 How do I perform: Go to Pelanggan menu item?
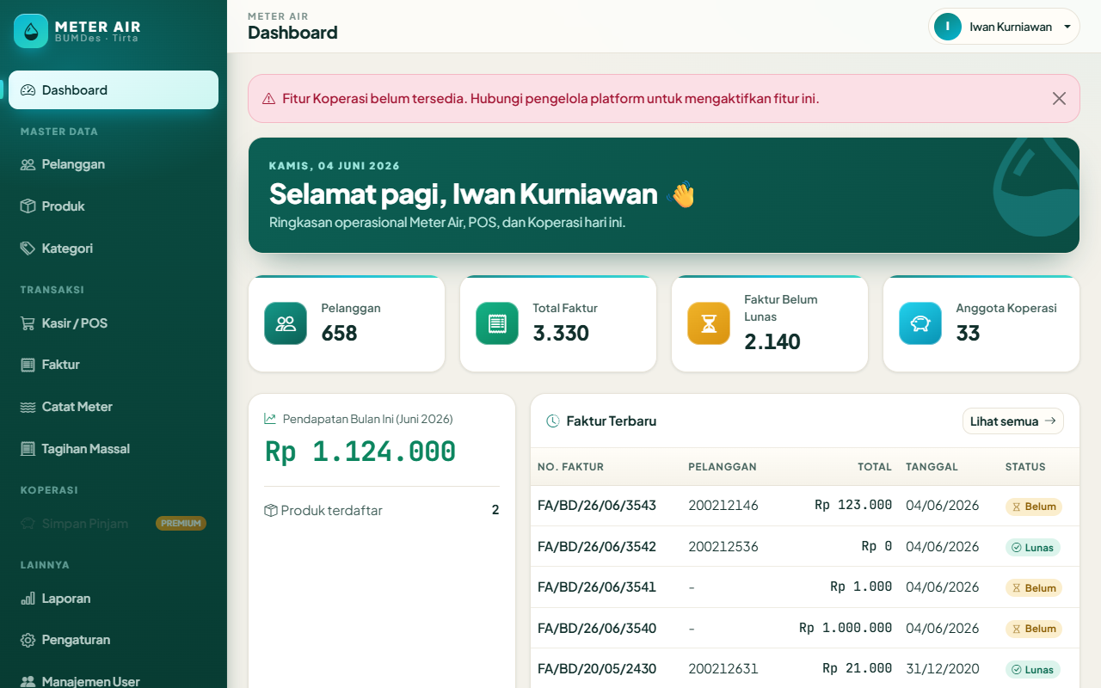pos(114,164)
